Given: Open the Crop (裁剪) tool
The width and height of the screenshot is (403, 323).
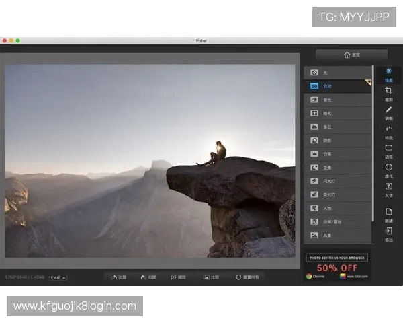Looking at the screenshot, I should (x=388, y=93).
